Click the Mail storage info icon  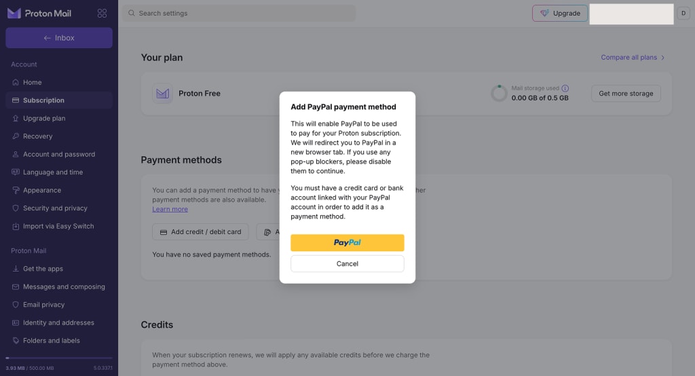click(565, 88)
